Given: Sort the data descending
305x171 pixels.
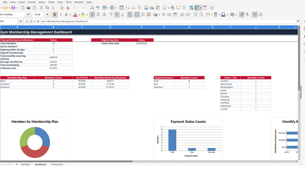Looking at the screenshot, I should (x=133, y=8).
